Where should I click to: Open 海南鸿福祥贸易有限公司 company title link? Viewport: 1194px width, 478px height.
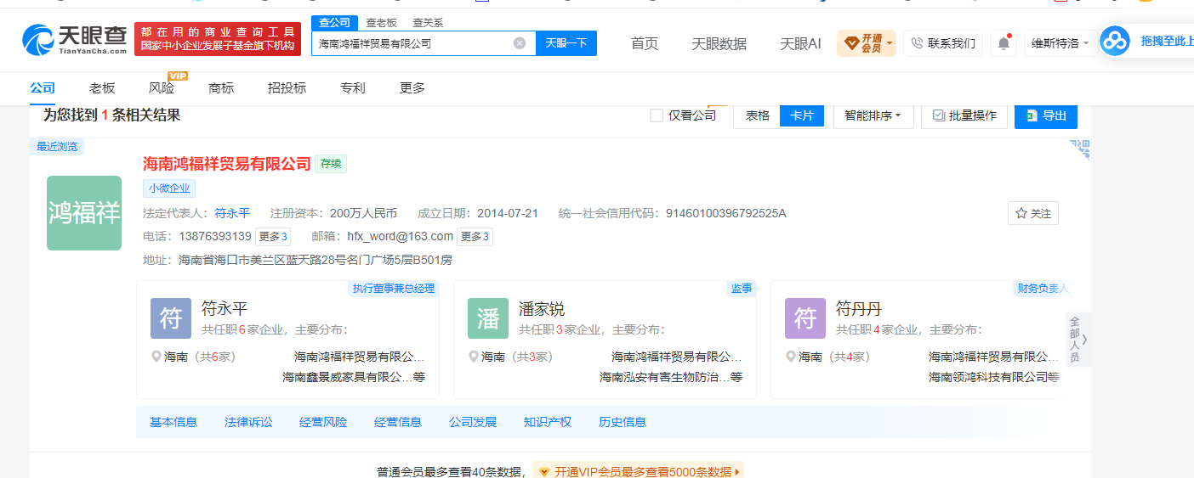coord(227,164)
